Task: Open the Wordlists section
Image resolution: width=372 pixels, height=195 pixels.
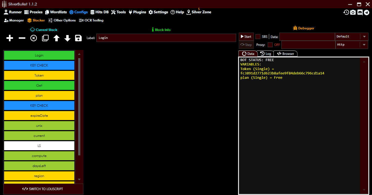Action: point(56,12)
